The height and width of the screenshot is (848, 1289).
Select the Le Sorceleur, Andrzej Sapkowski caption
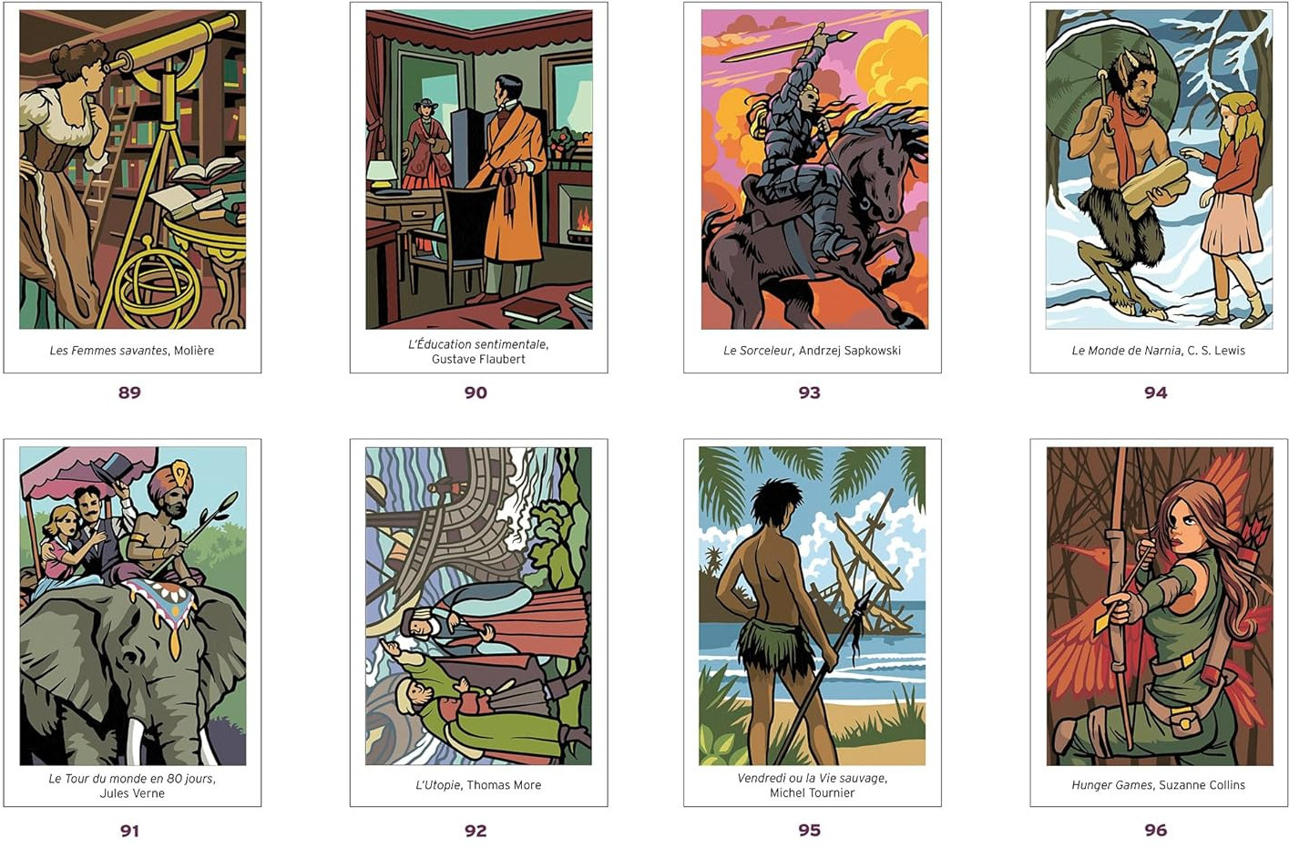coord(812,351)
